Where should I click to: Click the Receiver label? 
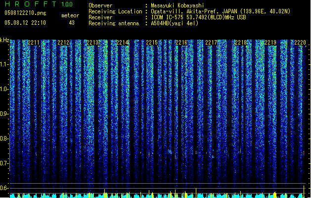100,17
